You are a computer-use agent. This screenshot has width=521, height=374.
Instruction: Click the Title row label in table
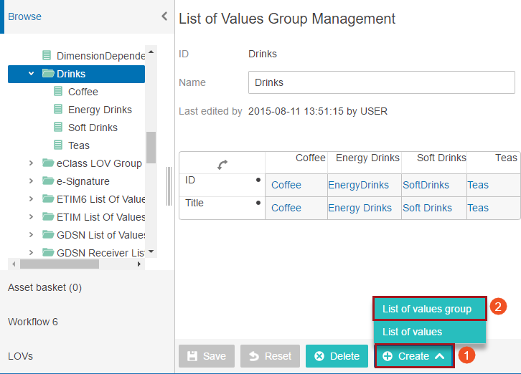tap(194, 203)
